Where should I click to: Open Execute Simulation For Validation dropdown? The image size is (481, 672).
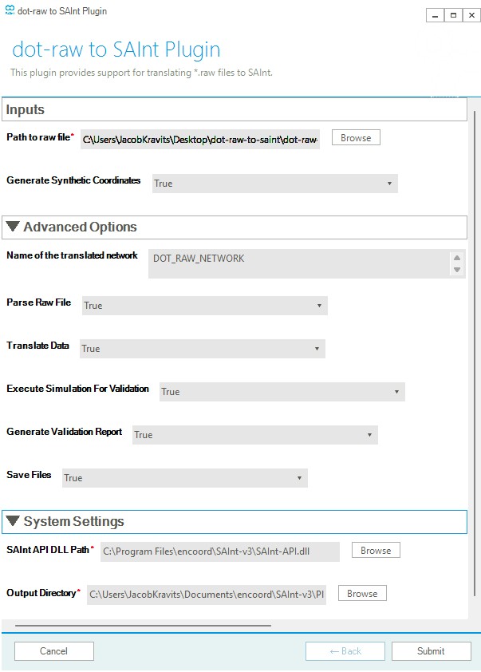[x=282, y=392]
